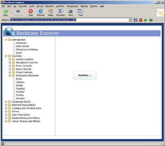Open the Help menu
Image resolution: width=165 pixels, height=146 pixels.
pyautogui.click(x=102, y=6)
